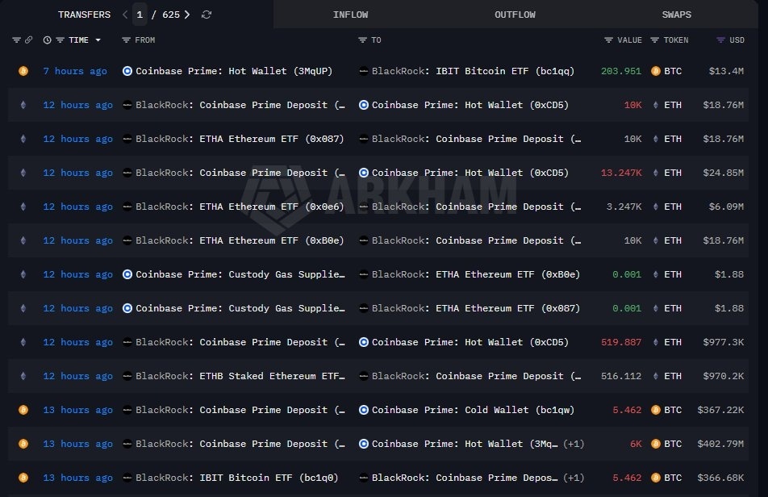Toggle TIME sort order arrow
This screenshot has width=768, height=497.
[98, 40]
